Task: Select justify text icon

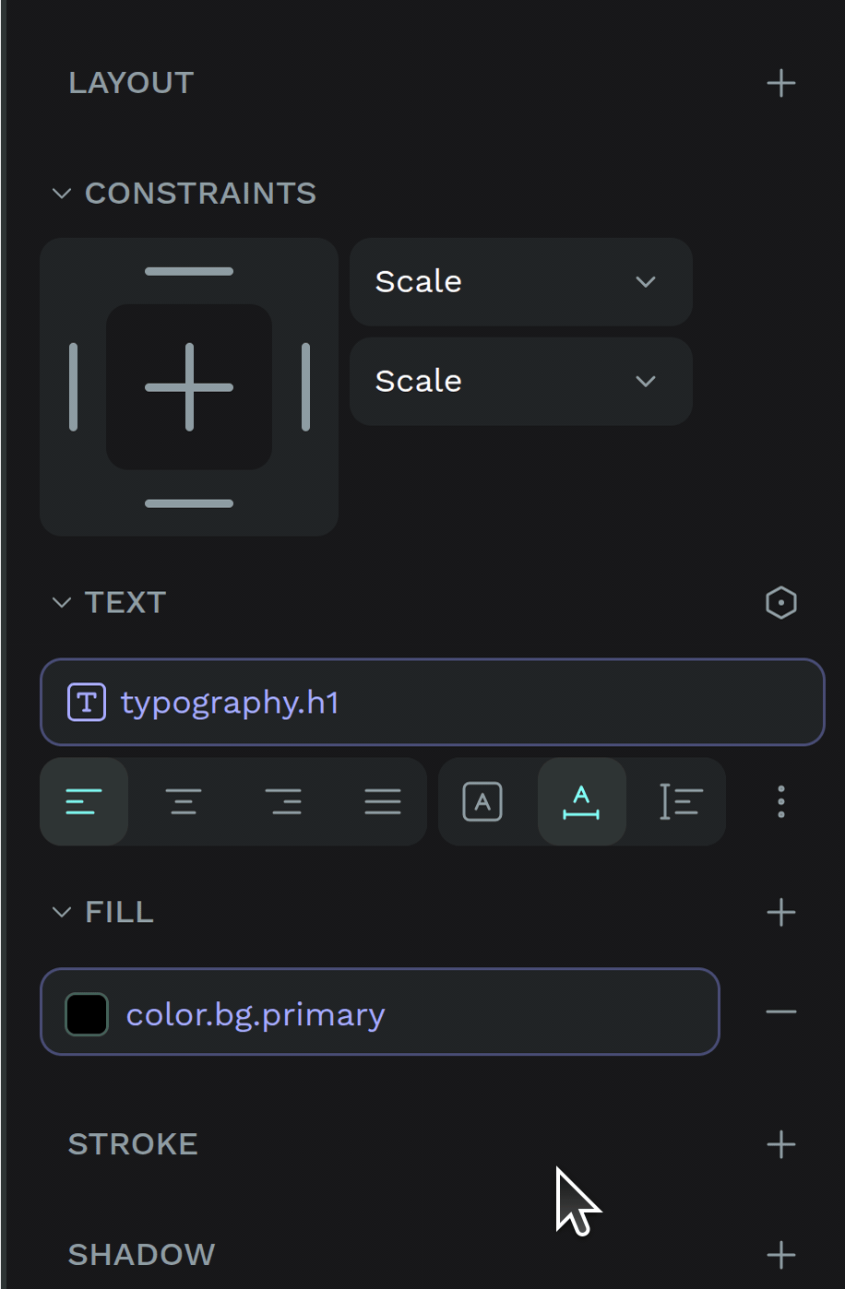Action: (x=383, y=802)
